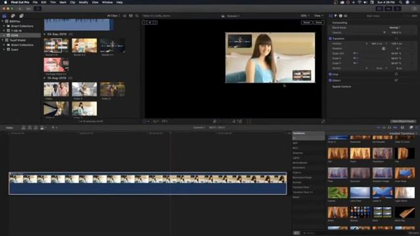Click the overwrite clip edit icon
420x236 pixels.
pyautogui.click(x=42, y=128)
